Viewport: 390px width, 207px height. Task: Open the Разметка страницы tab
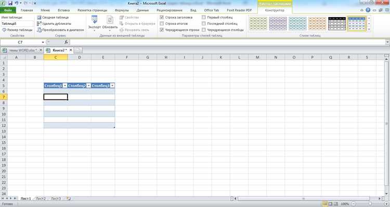point(92,10)
